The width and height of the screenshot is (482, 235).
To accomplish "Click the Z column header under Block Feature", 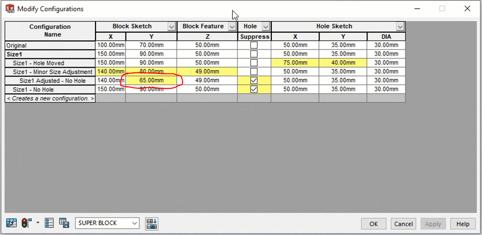I will (207, 36).
